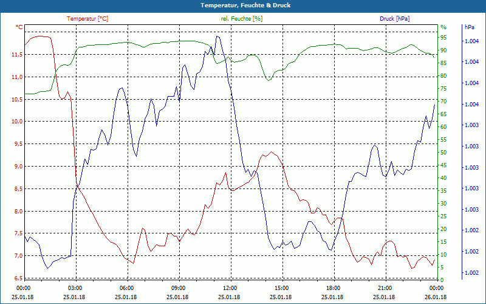Click the chart title "Temperatur, Feuchte & Druck"
Screen dimensions: 486x304
245,5
